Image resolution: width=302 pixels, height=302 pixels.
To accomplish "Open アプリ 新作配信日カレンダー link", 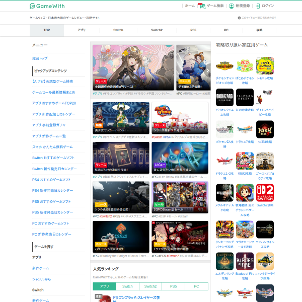I will point(53,114).
